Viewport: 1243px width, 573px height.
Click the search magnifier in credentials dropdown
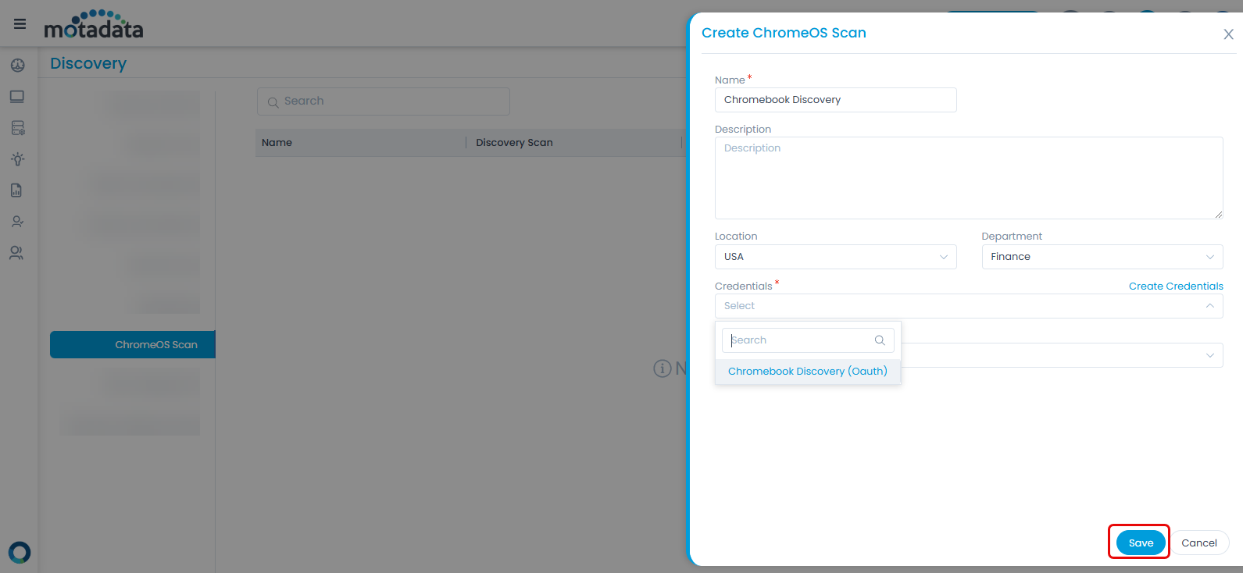tap(880, 340)
